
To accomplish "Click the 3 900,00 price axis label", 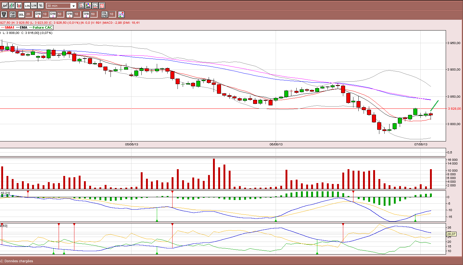I will (454, 70).
